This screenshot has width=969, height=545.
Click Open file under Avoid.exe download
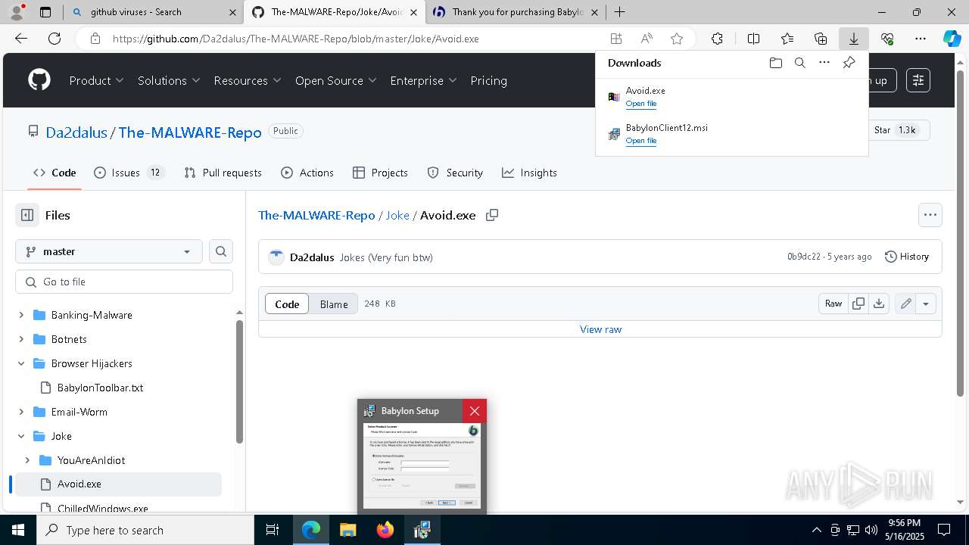641,104
